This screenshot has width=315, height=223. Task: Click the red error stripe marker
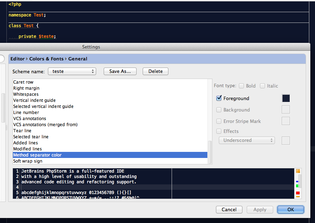coord(298,193)
